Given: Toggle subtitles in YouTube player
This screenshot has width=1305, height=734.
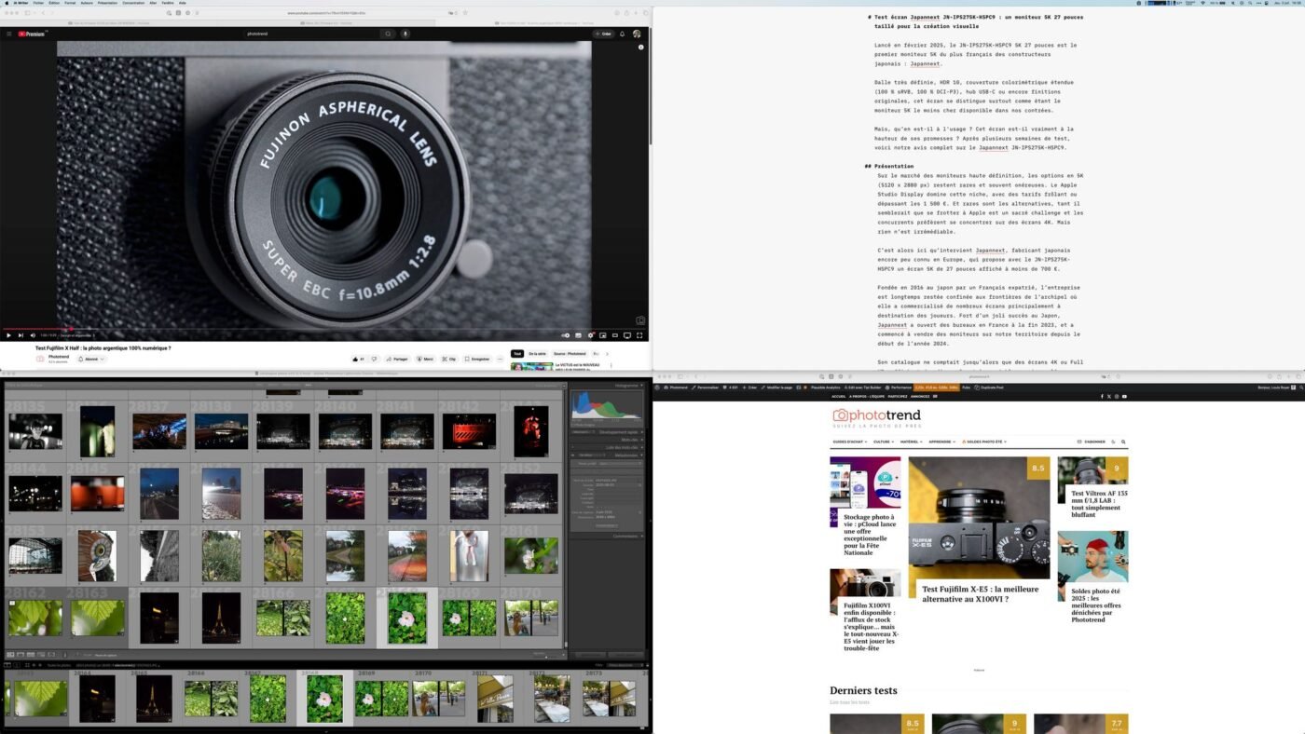Looking at the screenshot, I should point(578,335).
